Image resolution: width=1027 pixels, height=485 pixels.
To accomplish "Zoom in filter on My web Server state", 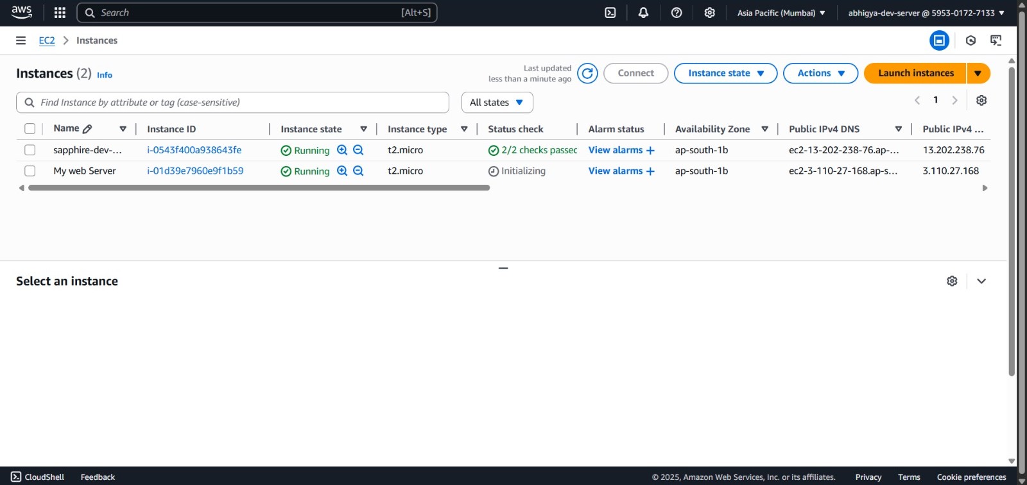I will 342,171.
